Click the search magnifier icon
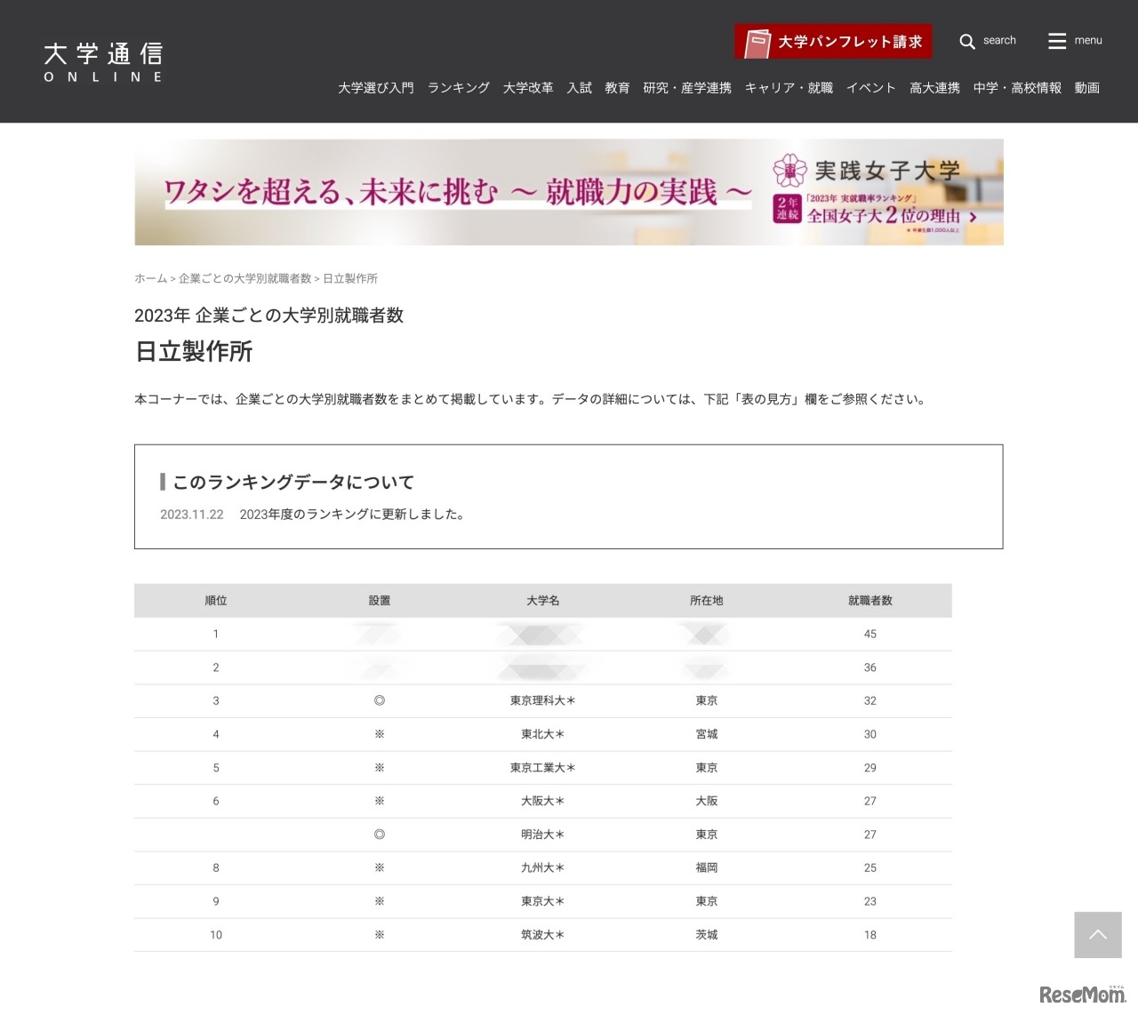Image resolution: width=1138 pixels, height=1015 pixels. point(966,41)
